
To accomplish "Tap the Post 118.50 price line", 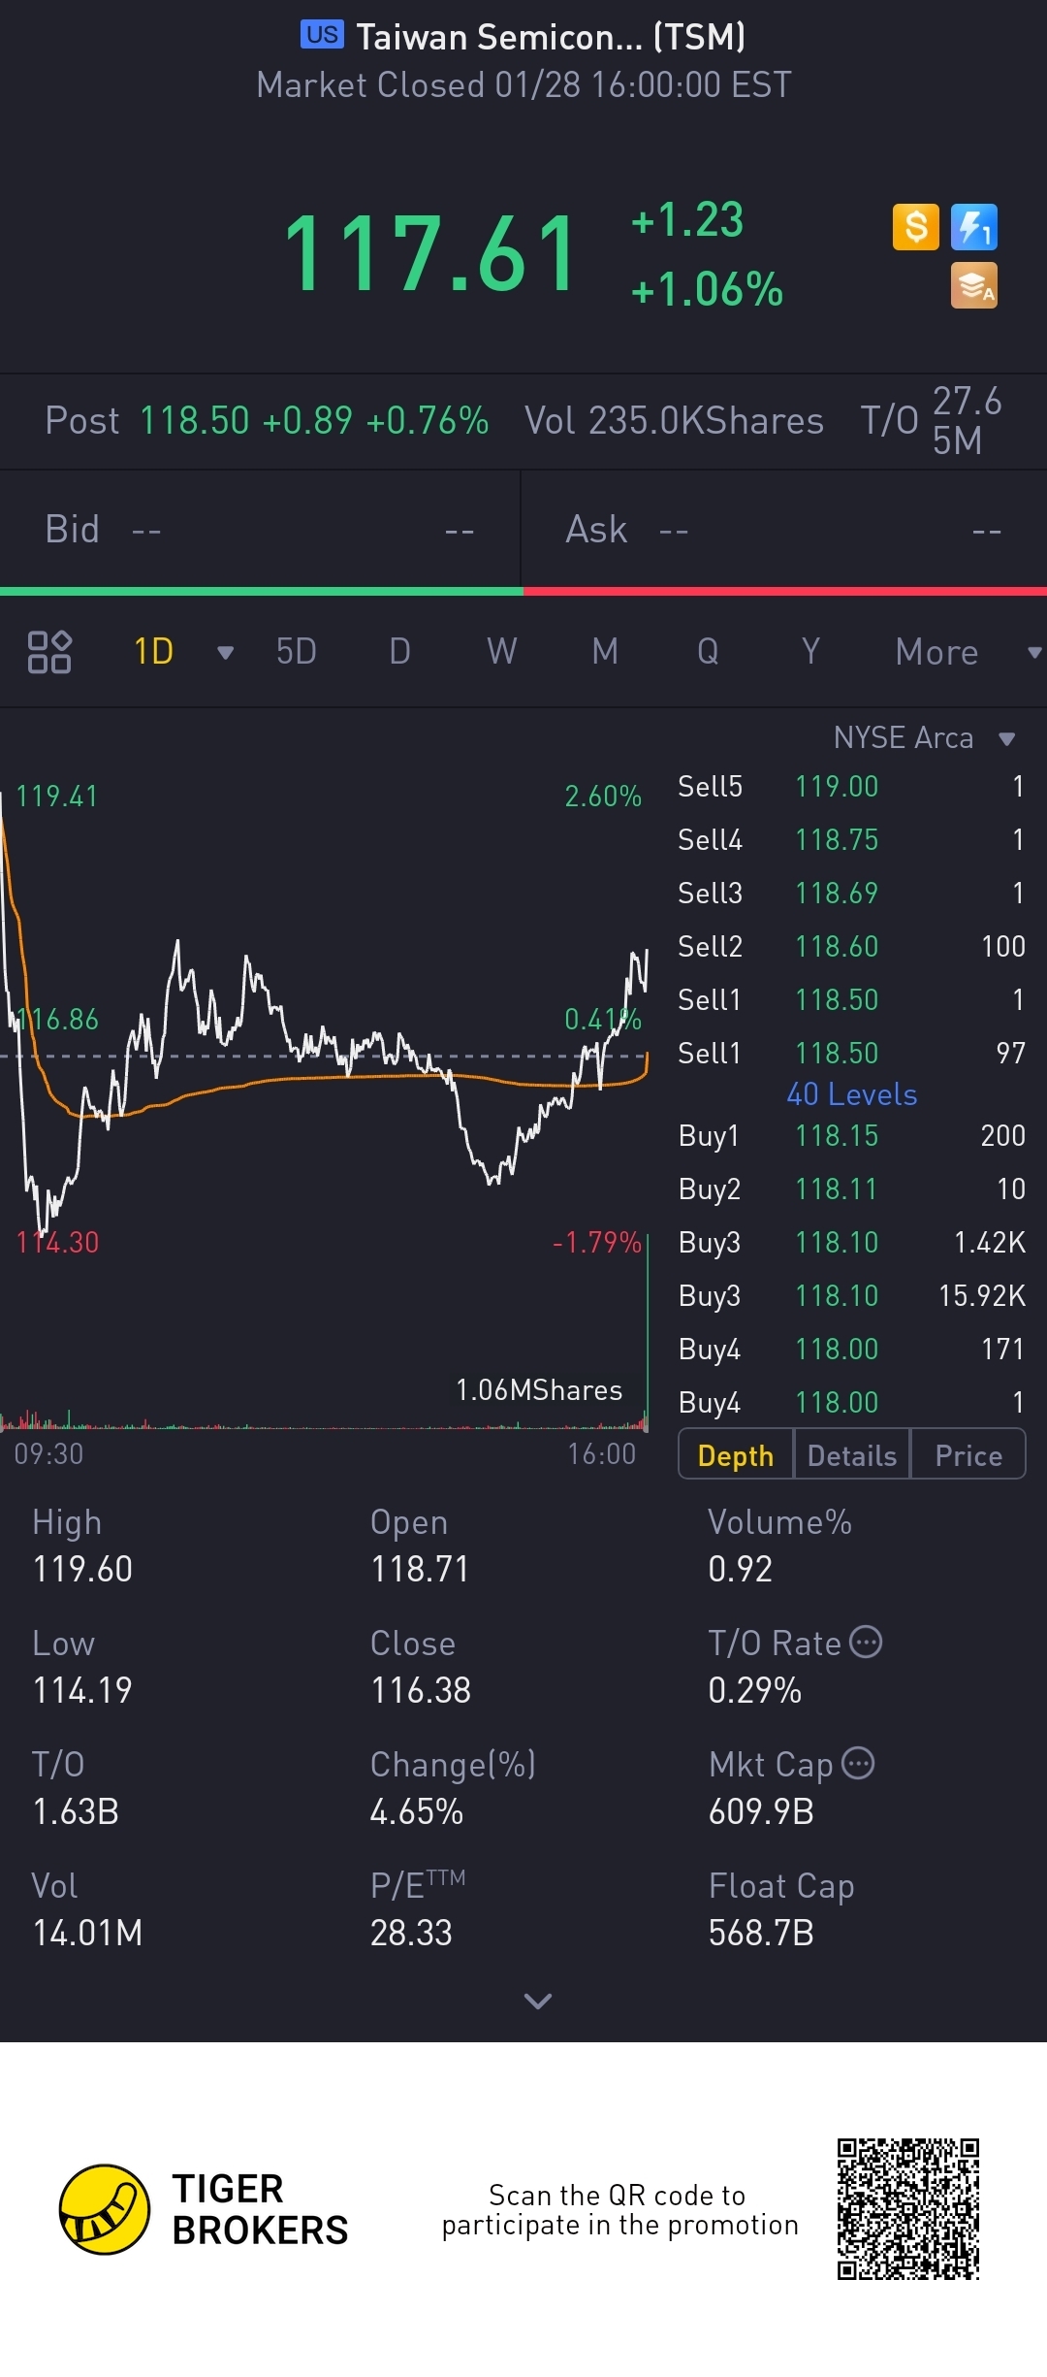I will 267,421.
